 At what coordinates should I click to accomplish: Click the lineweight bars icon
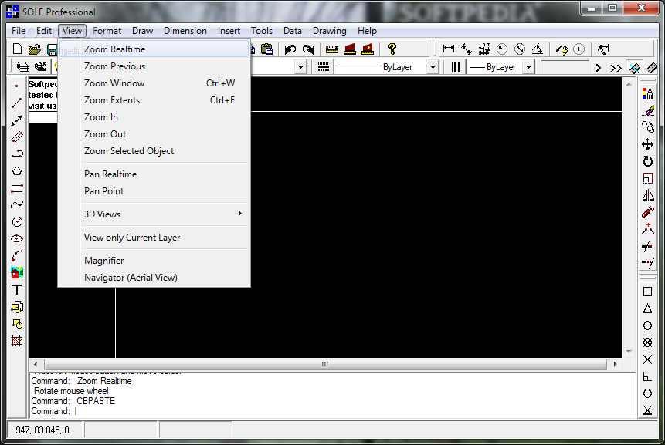pos(456,67)
